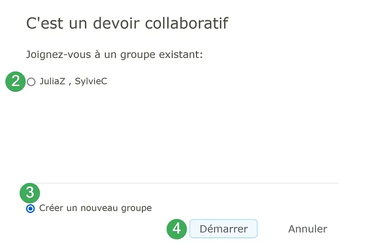Image resolution: width=366 pixels, height=251 pixels.
Task: Click the word devoir in the dialog heading
Action: point(117,23)
